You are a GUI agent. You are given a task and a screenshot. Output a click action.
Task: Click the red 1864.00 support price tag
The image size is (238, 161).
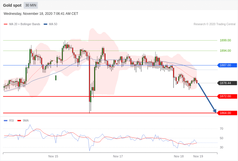(227, 113)
